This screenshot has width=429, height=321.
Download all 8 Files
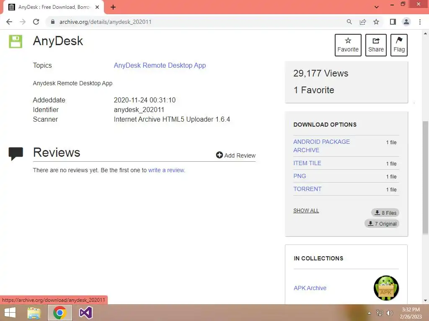(385, 213)
